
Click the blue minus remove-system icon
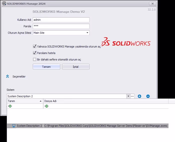(x=148, y=96)
